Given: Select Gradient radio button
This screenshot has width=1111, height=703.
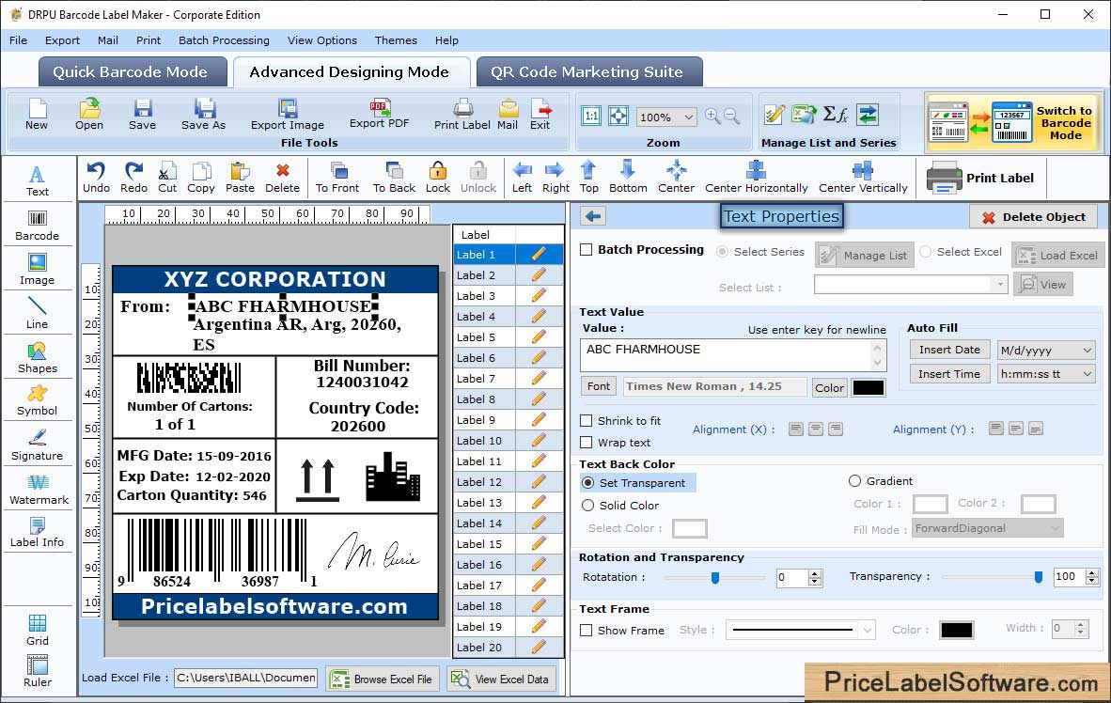Looking at the screenshot, I should point(855,481).
